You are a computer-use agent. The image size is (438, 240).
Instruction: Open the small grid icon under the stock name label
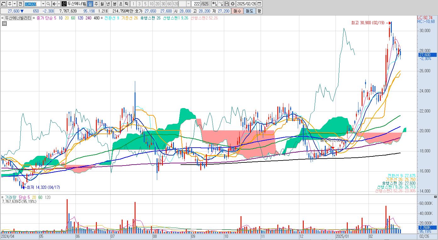4,24
